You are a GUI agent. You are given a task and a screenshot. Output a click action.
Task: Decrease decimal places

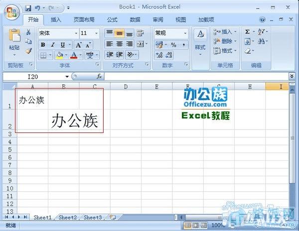pyautogui.click(x=168, y=55)
